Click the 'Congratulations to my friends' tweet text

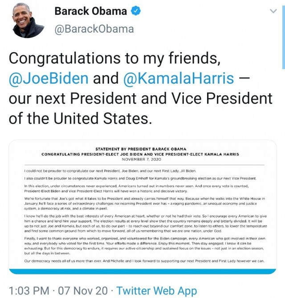pyautogui.click(x=114, y=58)
